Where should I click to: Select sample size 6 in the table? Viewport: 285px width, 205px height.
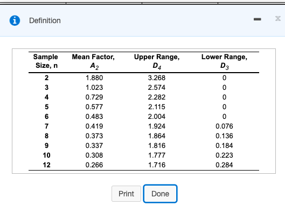46,116
